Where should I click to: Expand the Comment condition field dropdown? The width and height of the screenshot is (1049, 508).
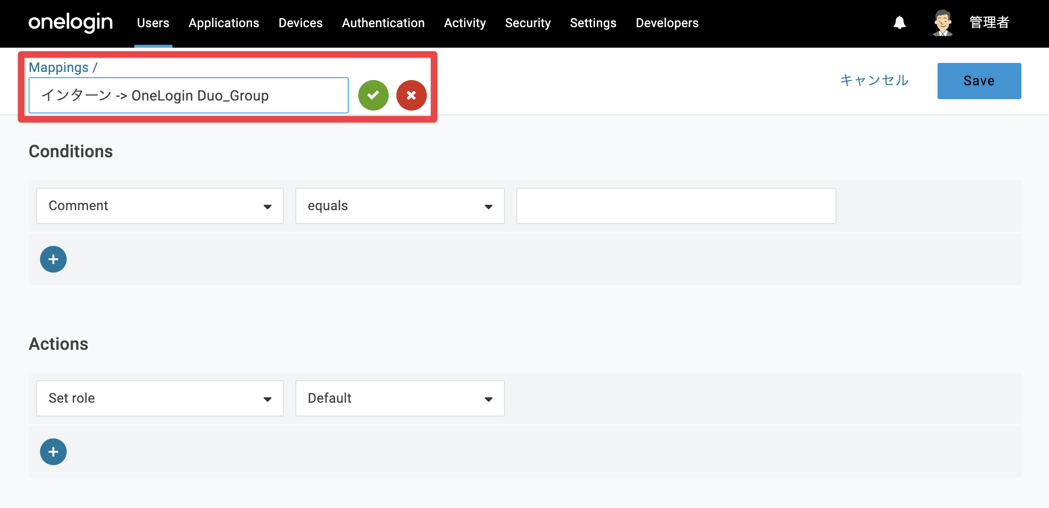160,206
